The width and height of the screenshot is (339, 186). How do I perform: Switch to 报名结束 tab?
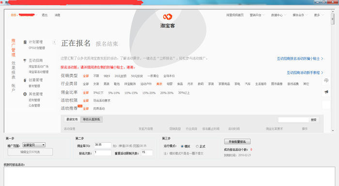coord(107,44)
